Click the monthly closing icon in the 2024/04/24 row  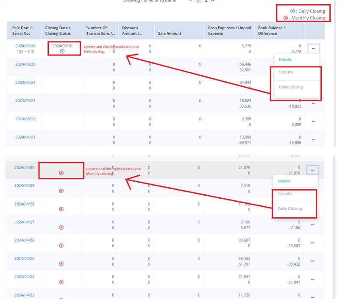click(61, 282)
